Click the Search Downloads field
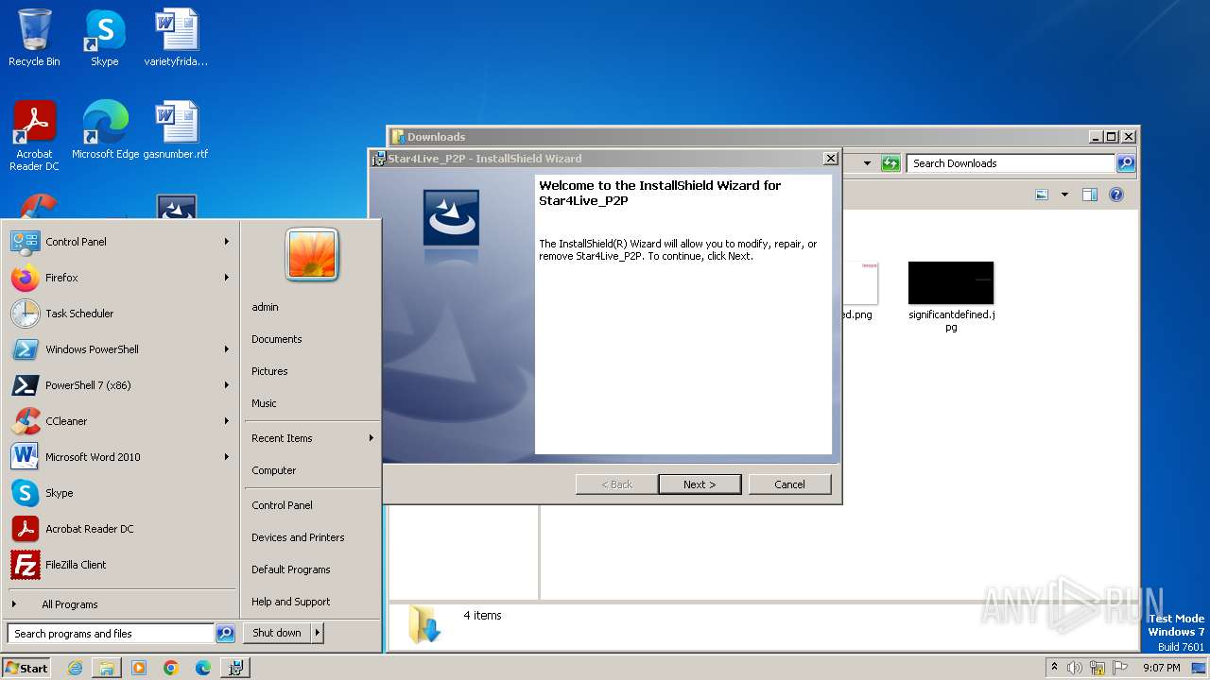 [1011, 163]
